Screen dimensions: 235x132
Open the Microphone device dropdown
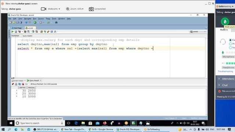coord(228,57)
